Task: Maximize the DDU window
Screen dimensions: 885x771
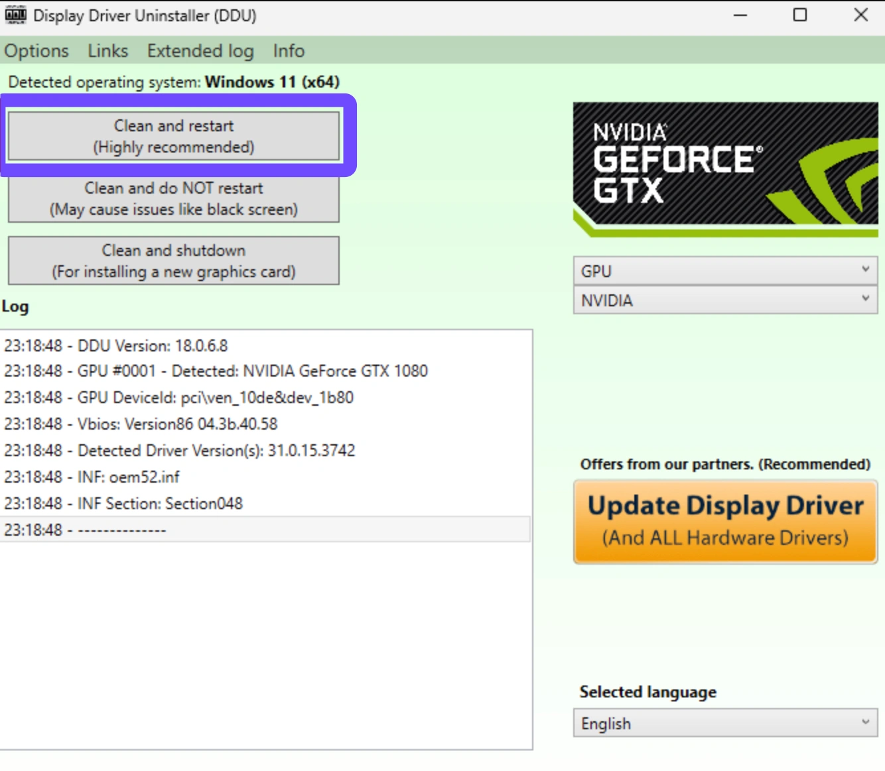Action: point(800,15)
